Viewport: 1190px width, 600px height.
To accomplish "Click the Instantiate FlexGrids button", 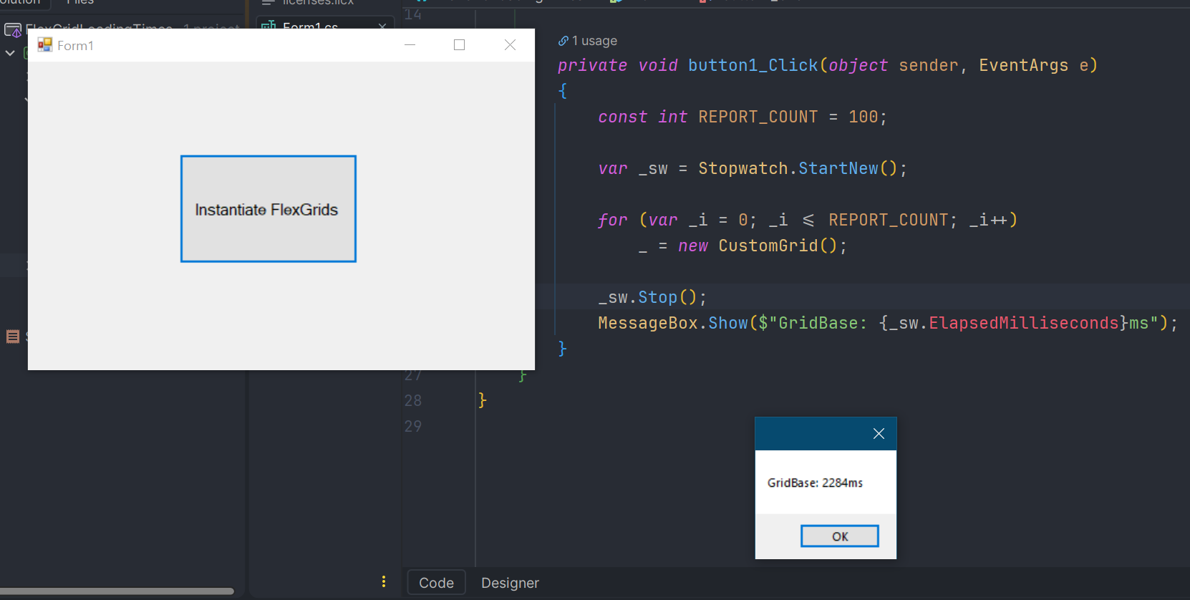I will 268,209.
